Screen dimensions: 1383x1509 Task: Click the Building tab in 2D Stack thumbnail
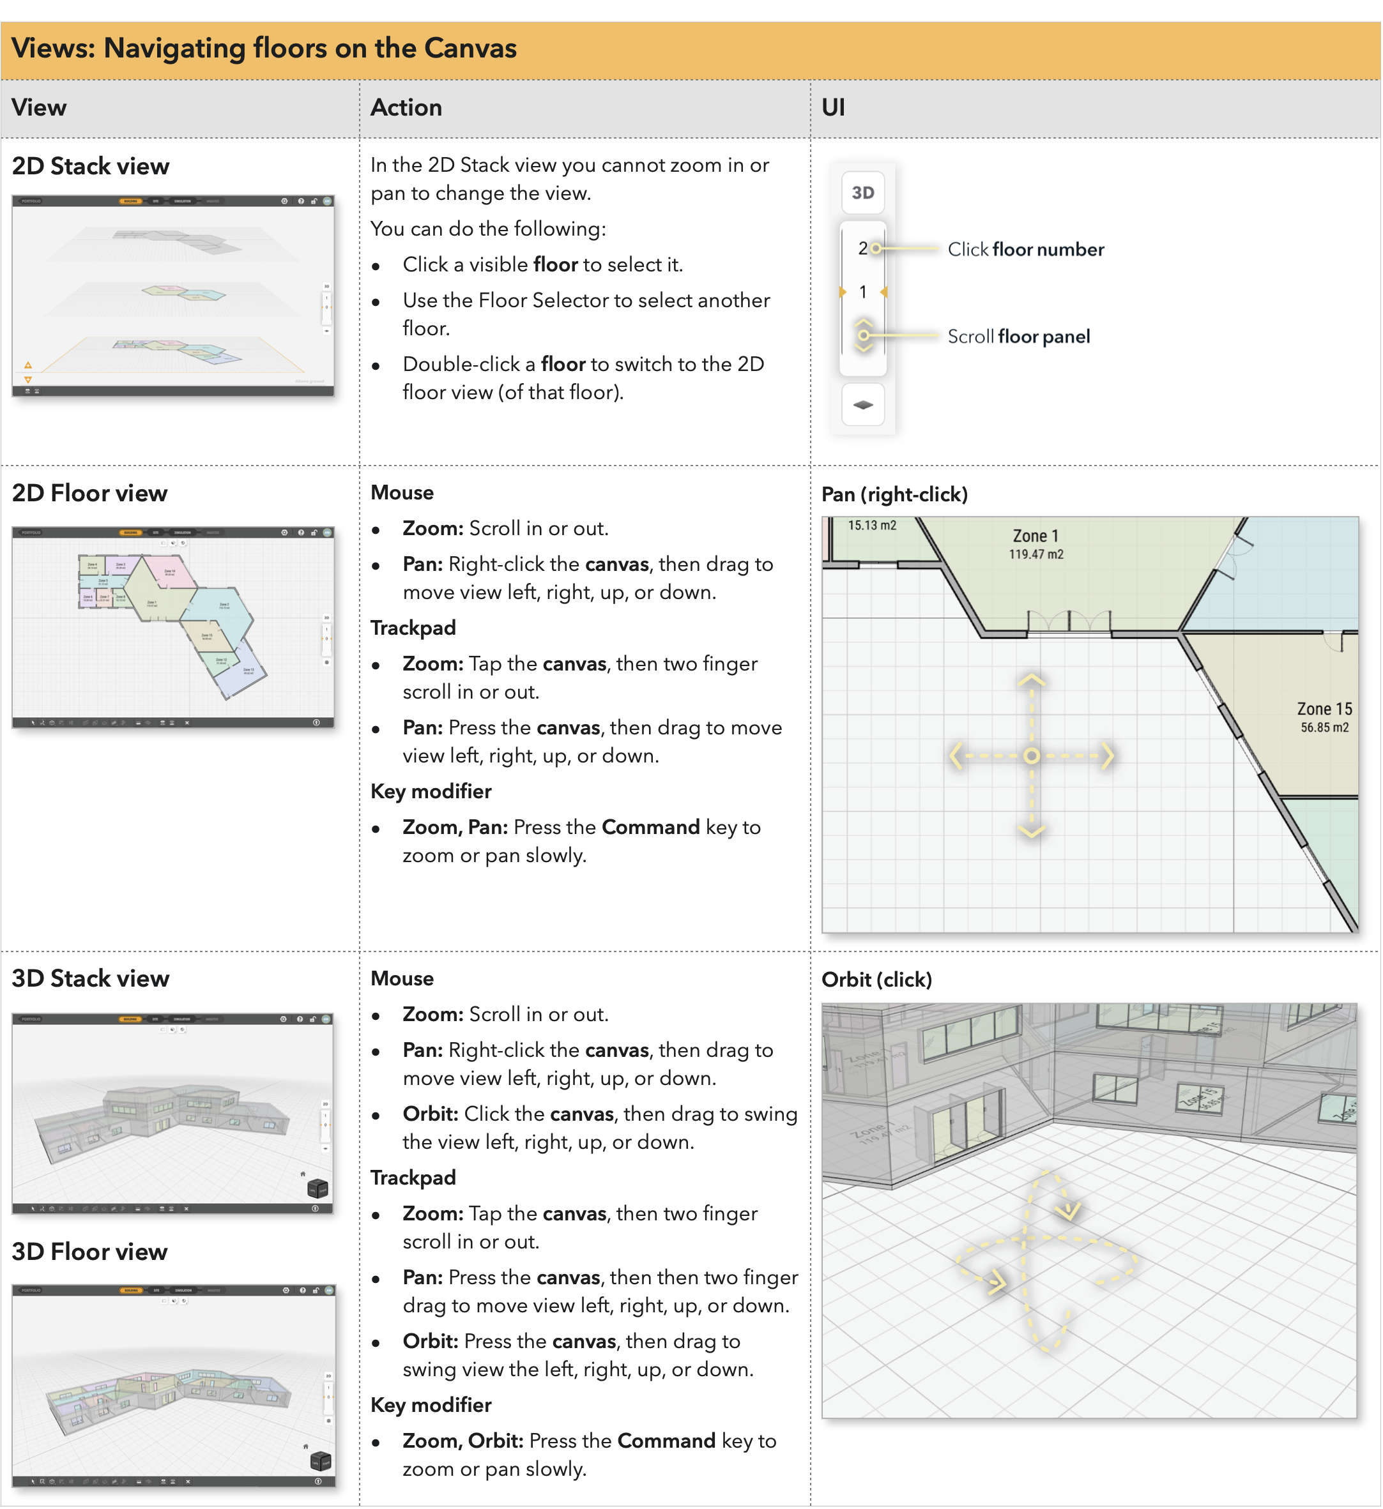131,201
